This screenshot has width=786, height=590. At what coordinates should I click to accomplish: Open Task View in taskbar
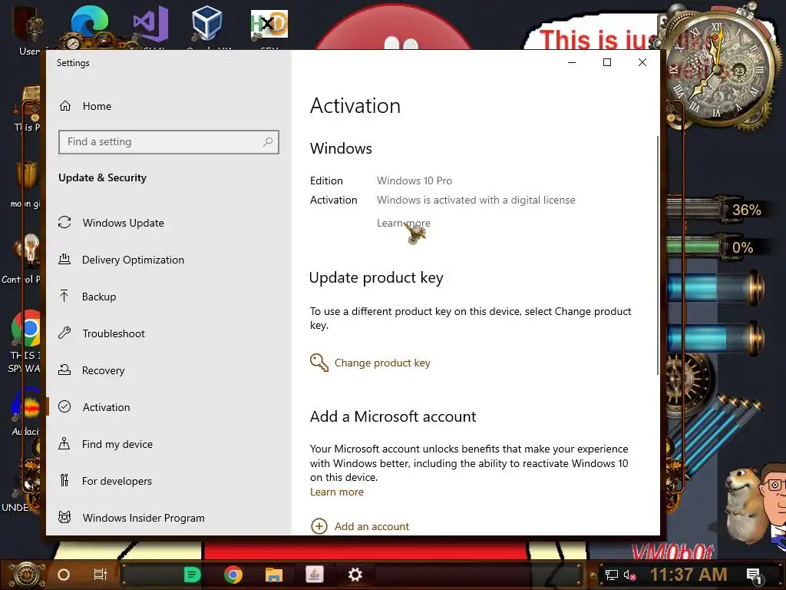point(101,575)
